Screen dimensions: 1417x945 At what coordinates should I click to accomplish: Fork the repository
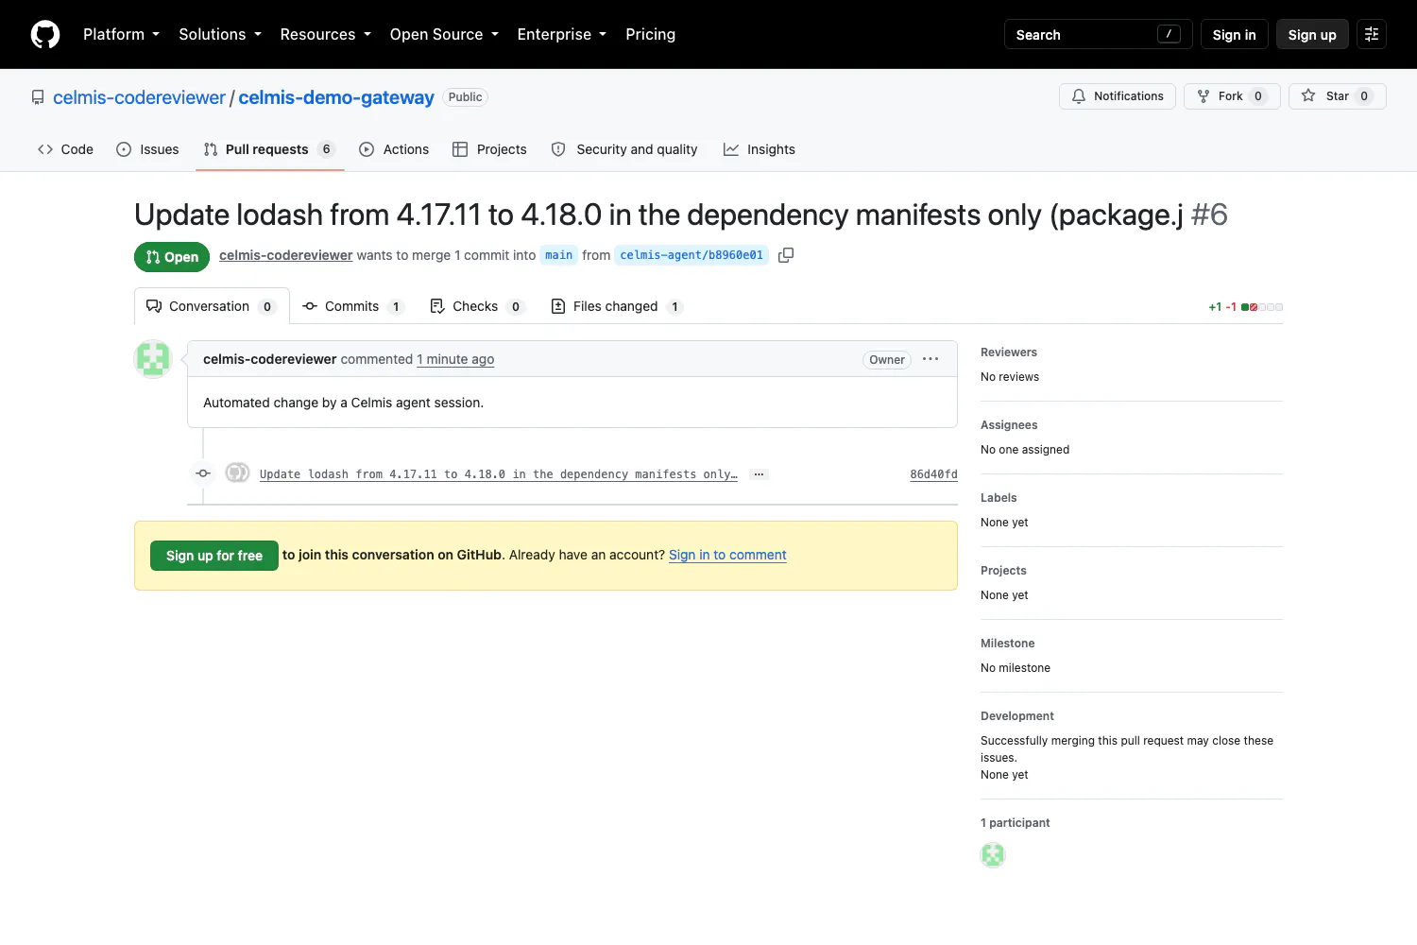coord(1232,96)
